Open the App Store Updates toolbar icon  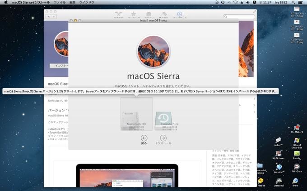[x=180, y=15]
